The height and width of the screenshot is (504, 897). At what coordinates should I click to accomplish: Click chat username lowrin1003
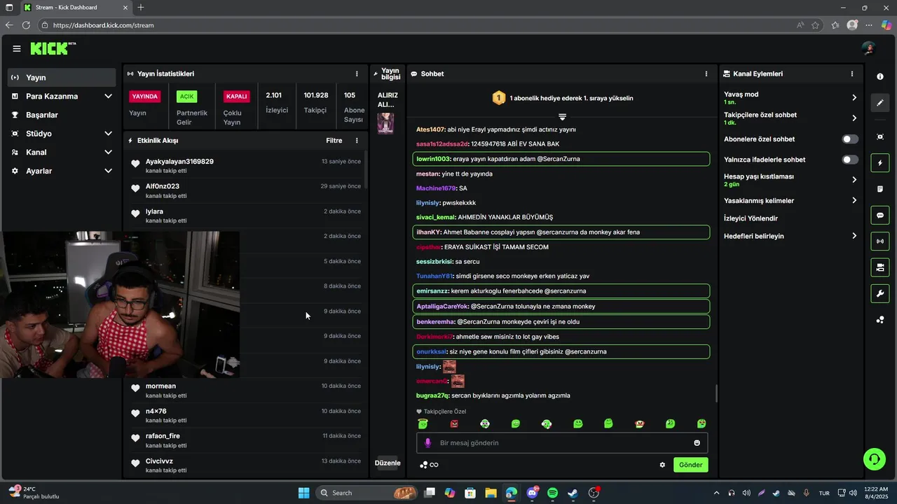point(433,159)
